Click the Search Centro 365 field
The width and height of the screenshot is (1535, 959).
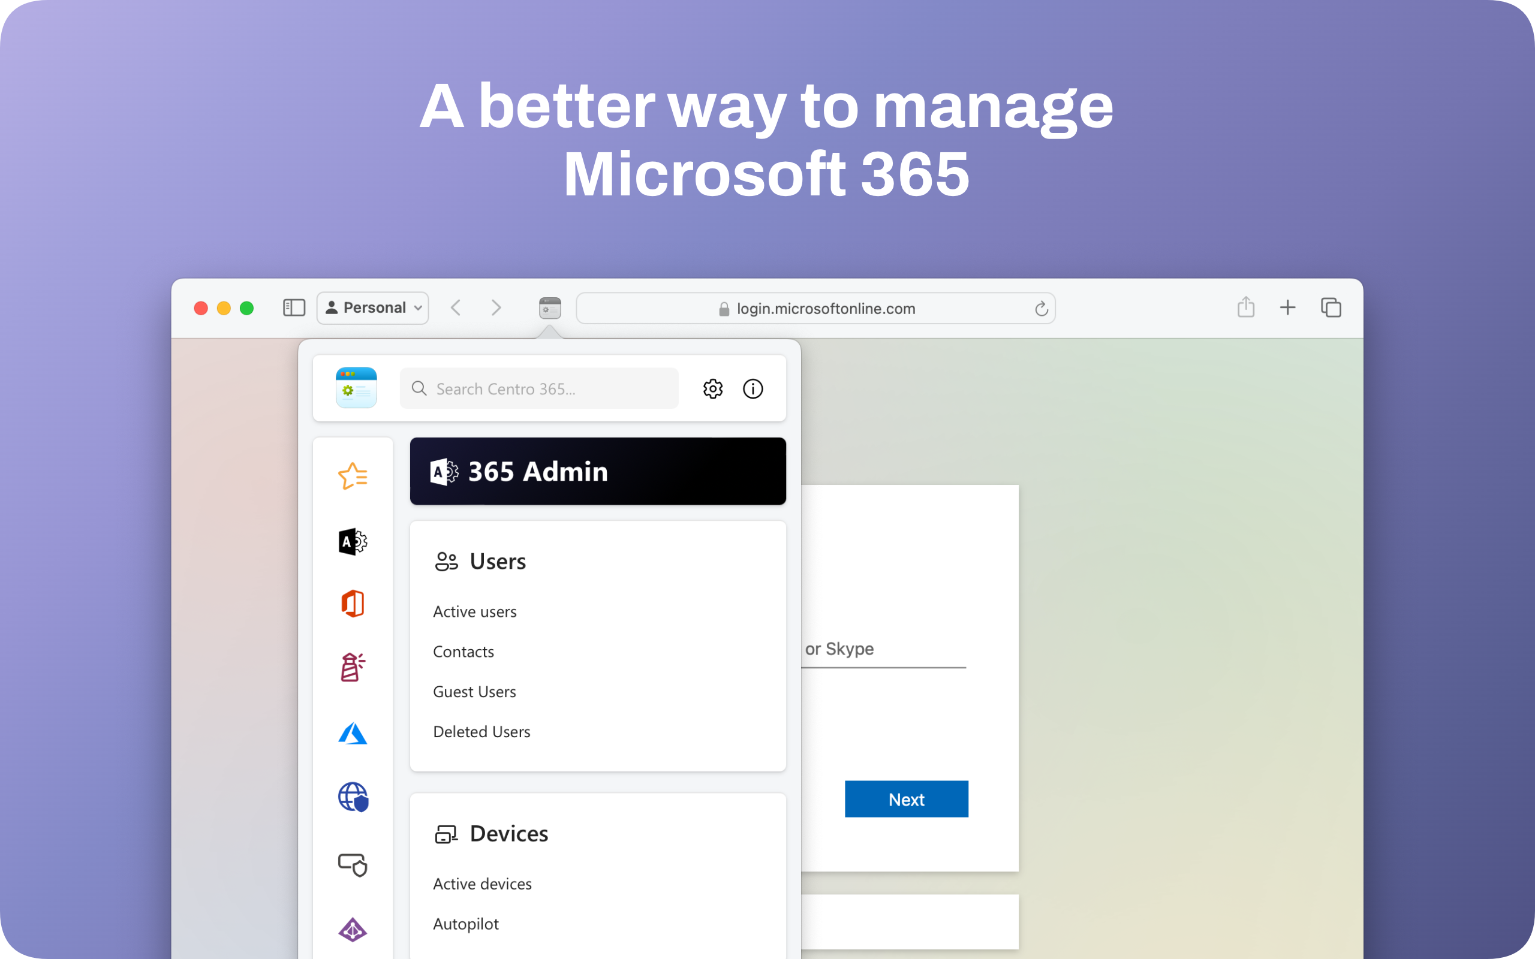(539, 389)
